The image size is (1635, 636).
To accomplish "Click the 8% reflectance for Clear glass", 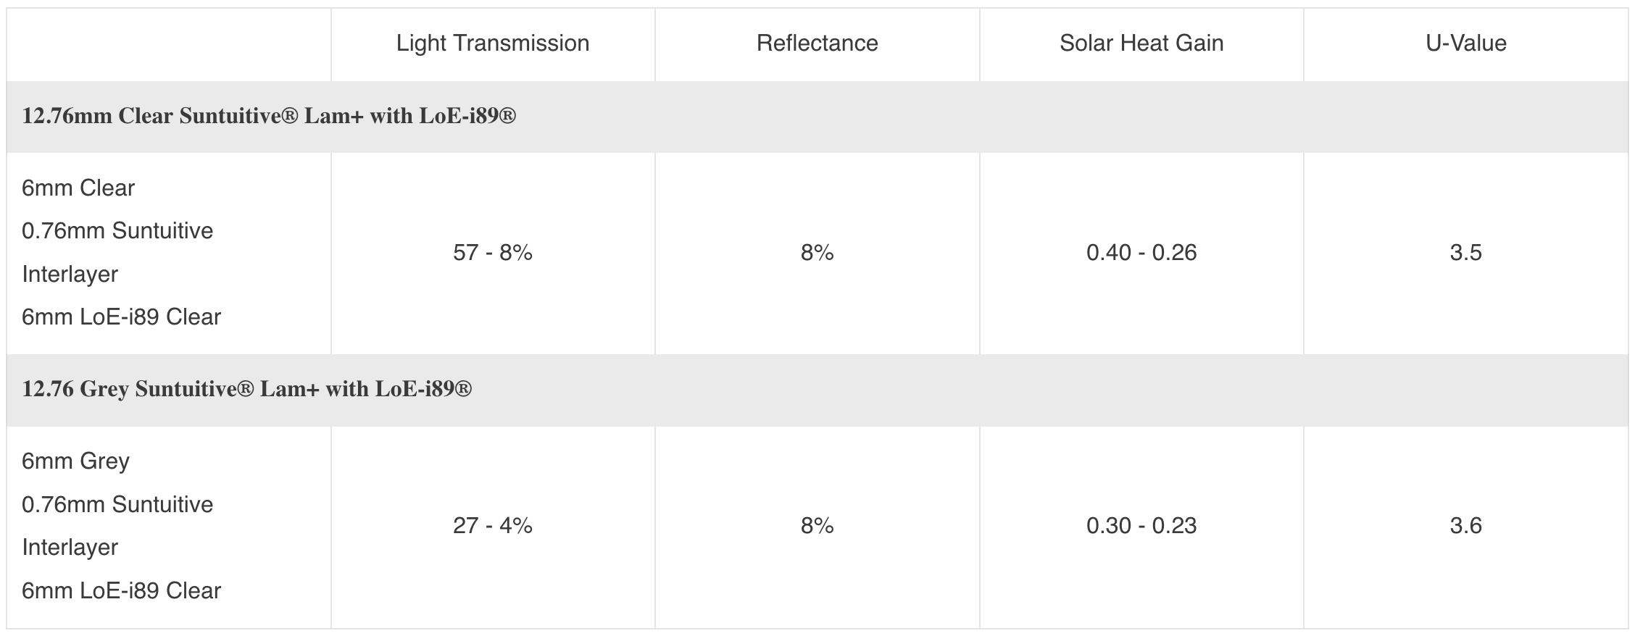I will click(817, 253).
